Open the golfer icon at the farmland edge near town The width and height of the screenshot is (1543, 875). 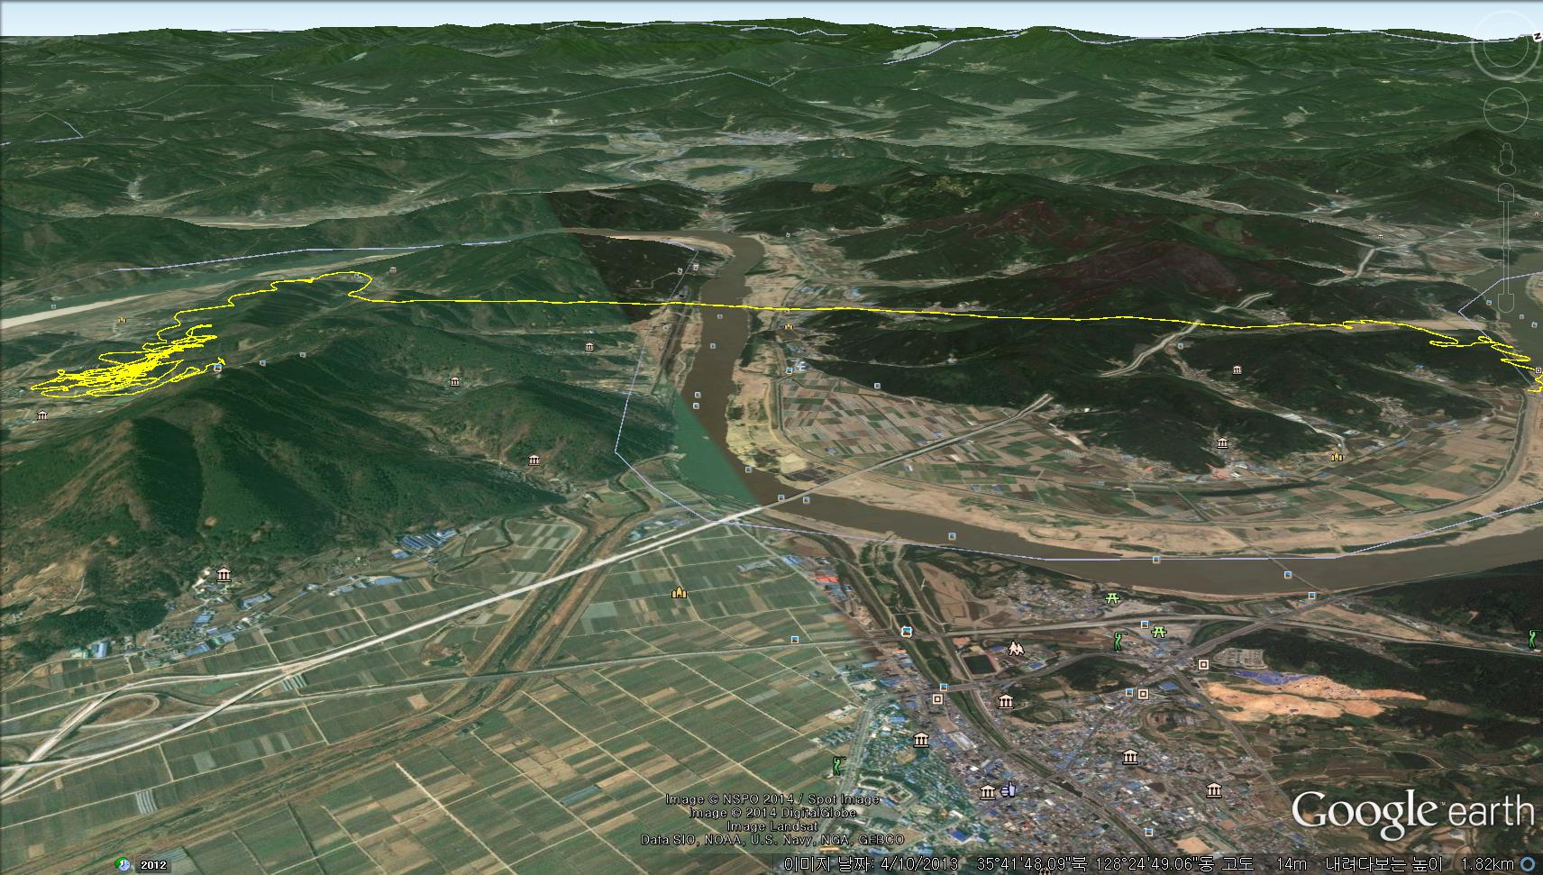[x=839, y=766]
